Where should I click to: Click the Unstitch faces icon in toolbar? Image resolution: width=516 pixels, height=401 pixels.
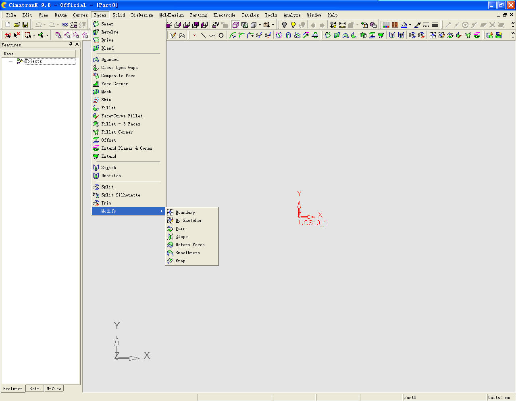[x=401, y=35]
